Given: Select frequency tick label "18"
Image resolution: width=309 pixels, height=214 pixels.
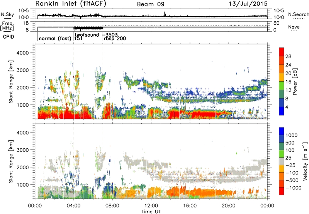Looking at the screenshot, I should pyautogui.click(x=25, y=23).
